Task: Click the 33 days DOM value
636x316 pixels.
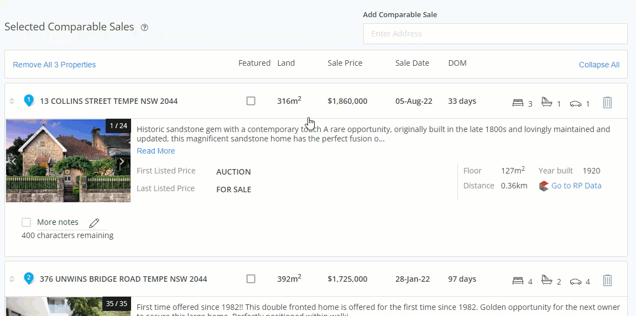Action: [x=462, y=101]
